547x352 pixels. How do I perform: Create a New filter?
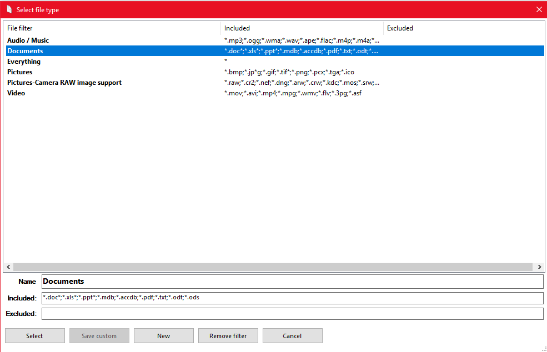click(163, 335)
